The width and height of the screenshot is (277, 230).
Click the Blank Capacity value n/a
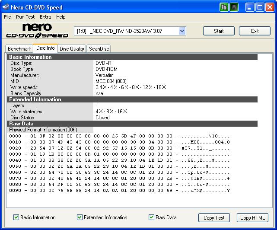(x=99, y=93)
